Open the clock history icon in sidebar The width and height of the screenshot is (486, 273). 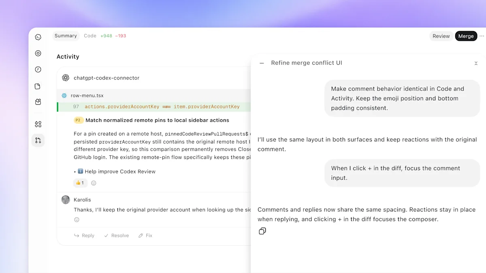coord(38,70)
